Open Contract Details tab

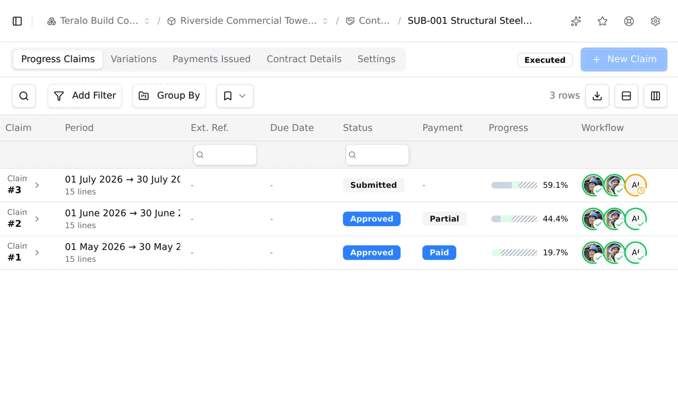(x=304, y=59)
